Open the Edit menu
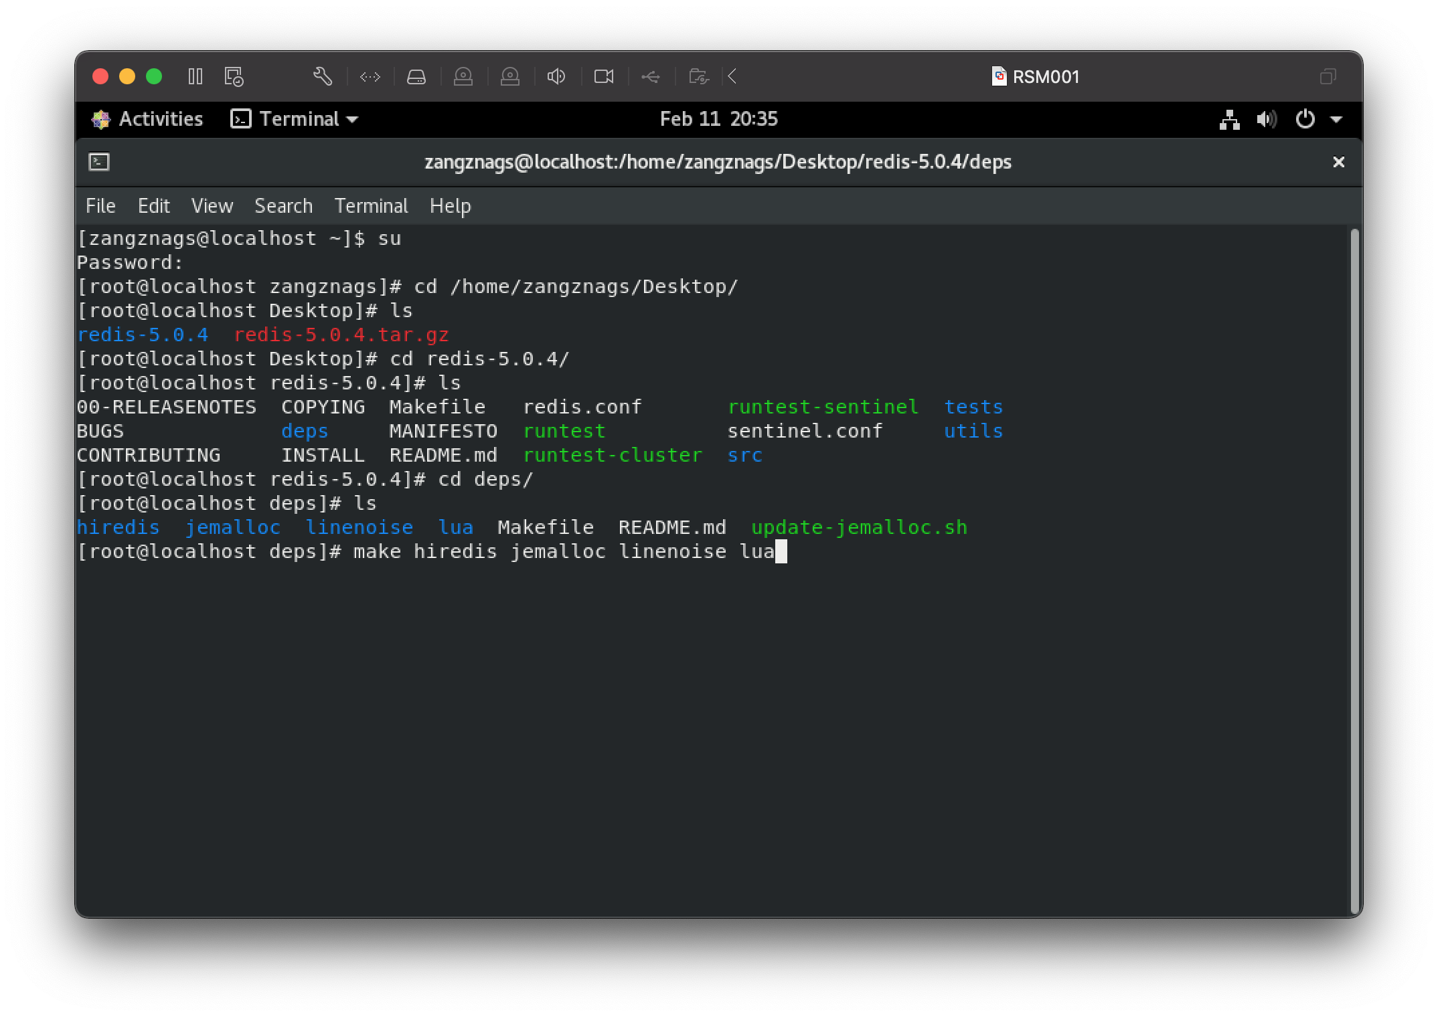Screen dimensions: 1438x1017 tap(153, 206)
